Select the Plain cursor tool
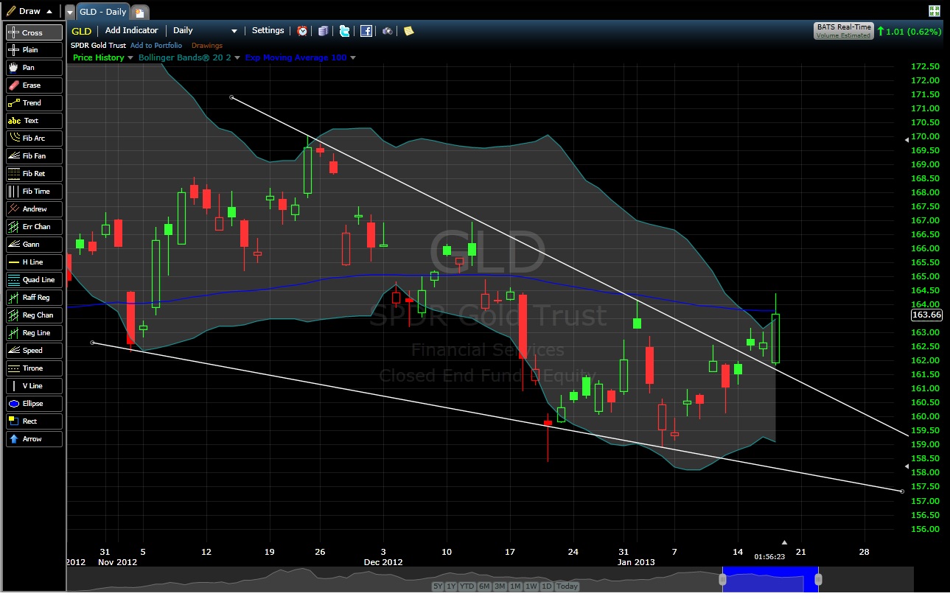 (x=34, y=50)
